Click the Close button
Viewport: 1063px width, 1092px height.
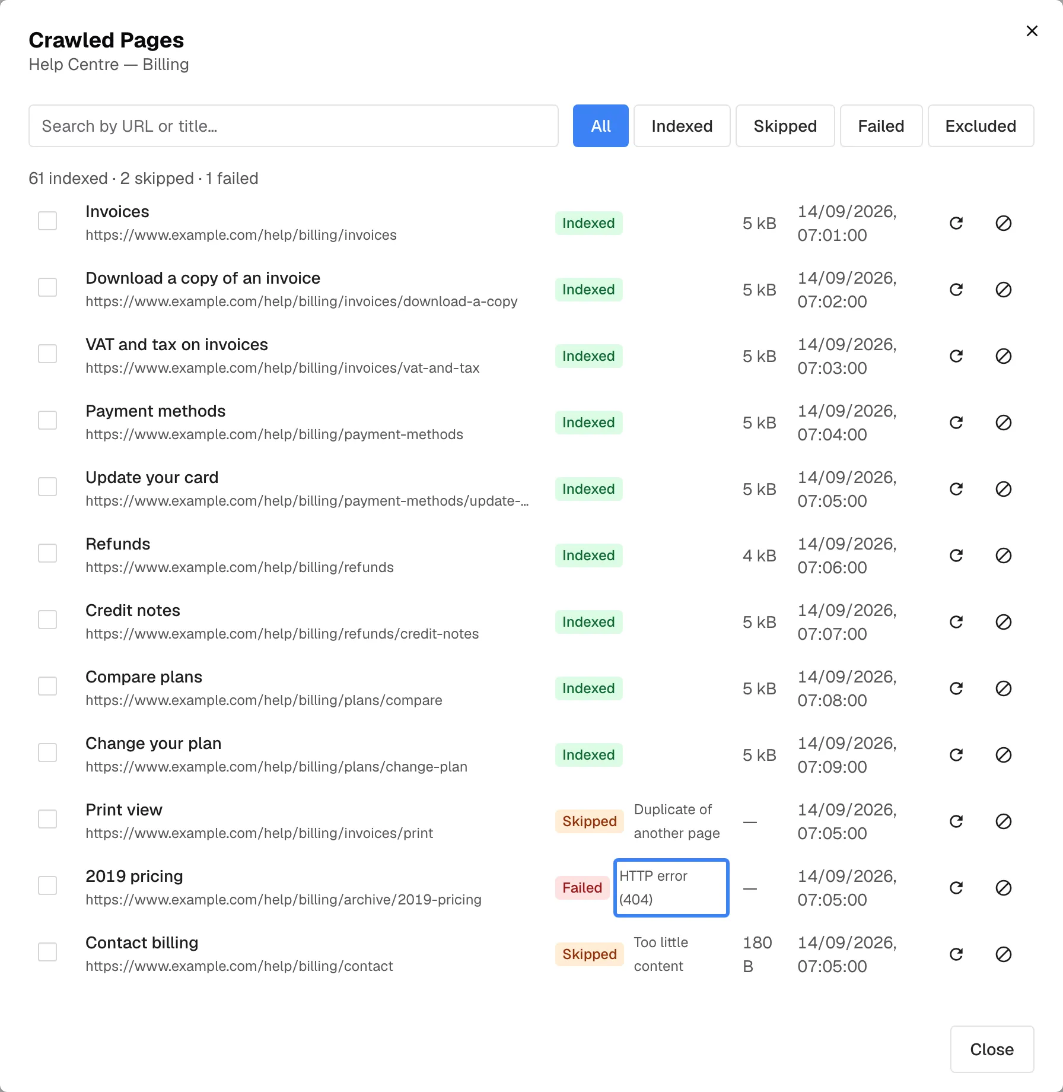[992, 1049]
